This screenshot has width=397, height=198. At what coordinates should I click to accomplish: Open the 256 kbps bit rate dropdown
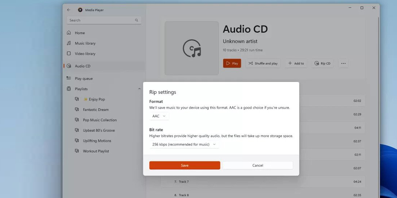click(184, 144)
